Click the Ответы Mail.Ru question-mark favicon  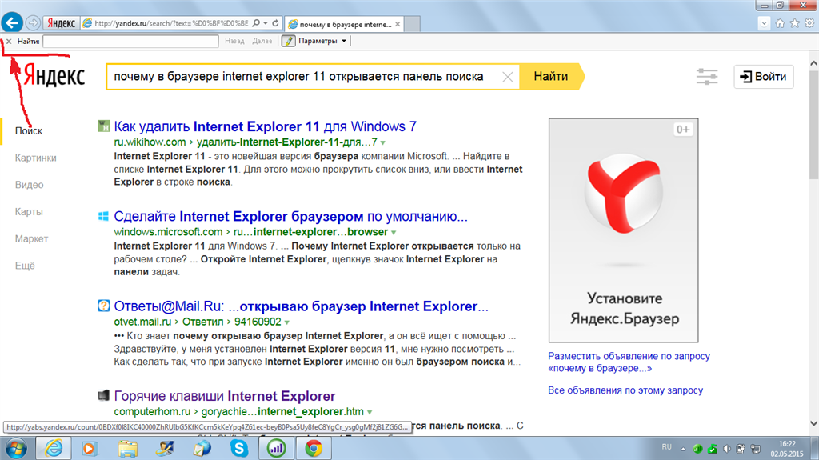tap(103, 306)
